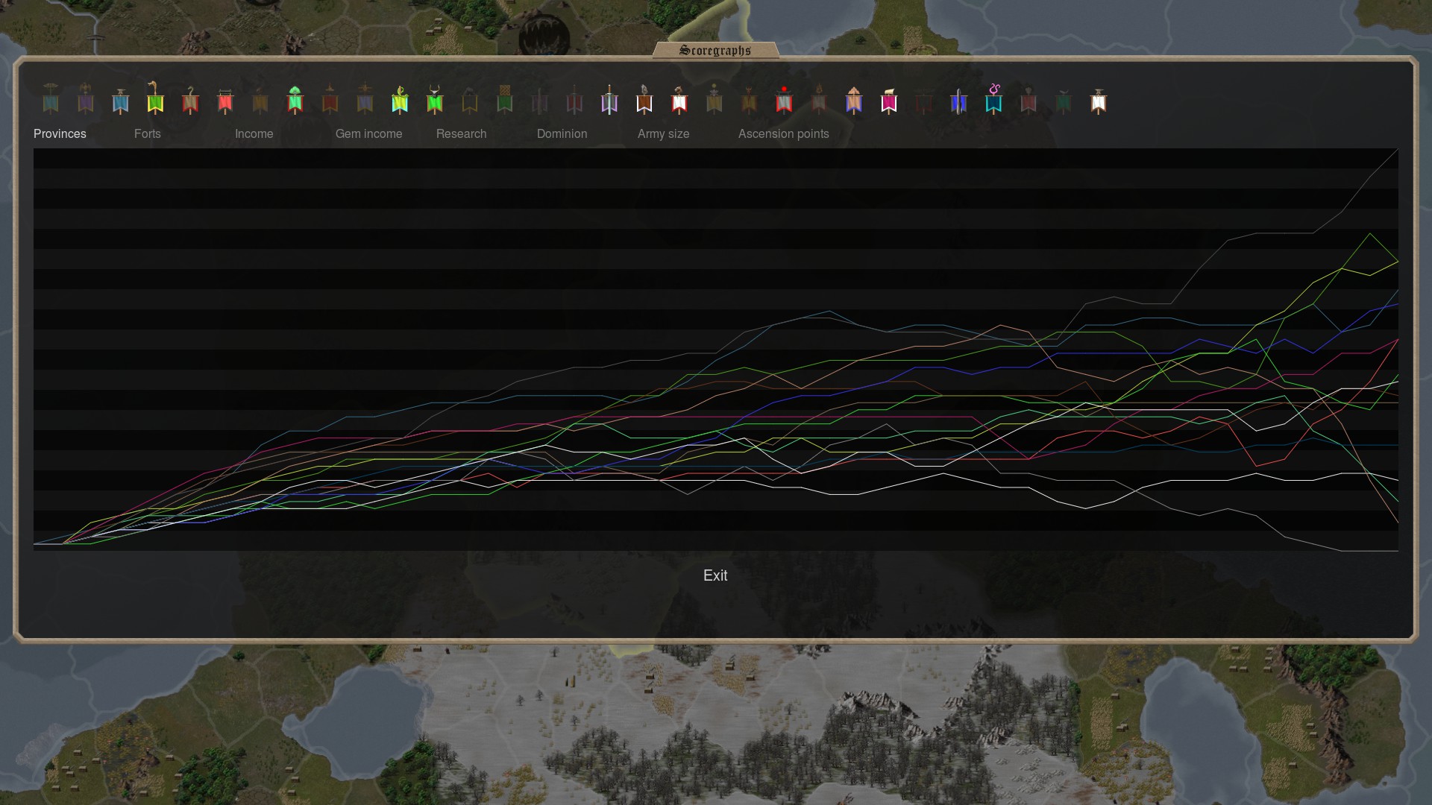1432x805 pixels.
Task: Select the green banner with serpent staff
Action: pyautogui.click(x=155, y=98)
